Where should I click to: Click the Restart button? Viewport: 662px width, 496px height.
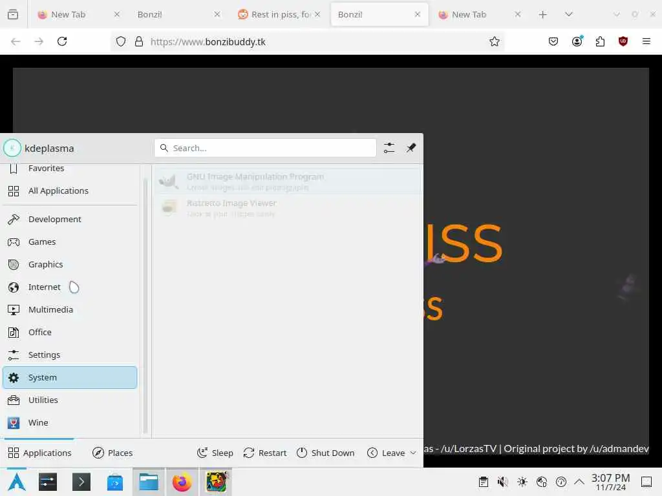click(x=264, y=453)
